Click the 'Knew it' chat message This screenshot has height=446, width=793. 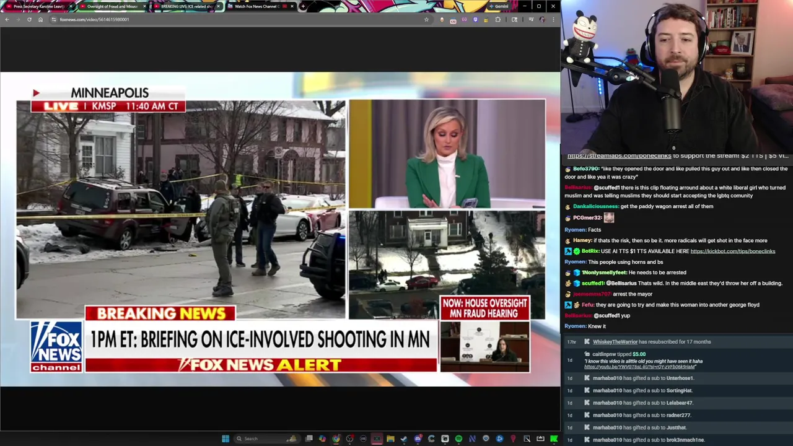pos(597,326)
